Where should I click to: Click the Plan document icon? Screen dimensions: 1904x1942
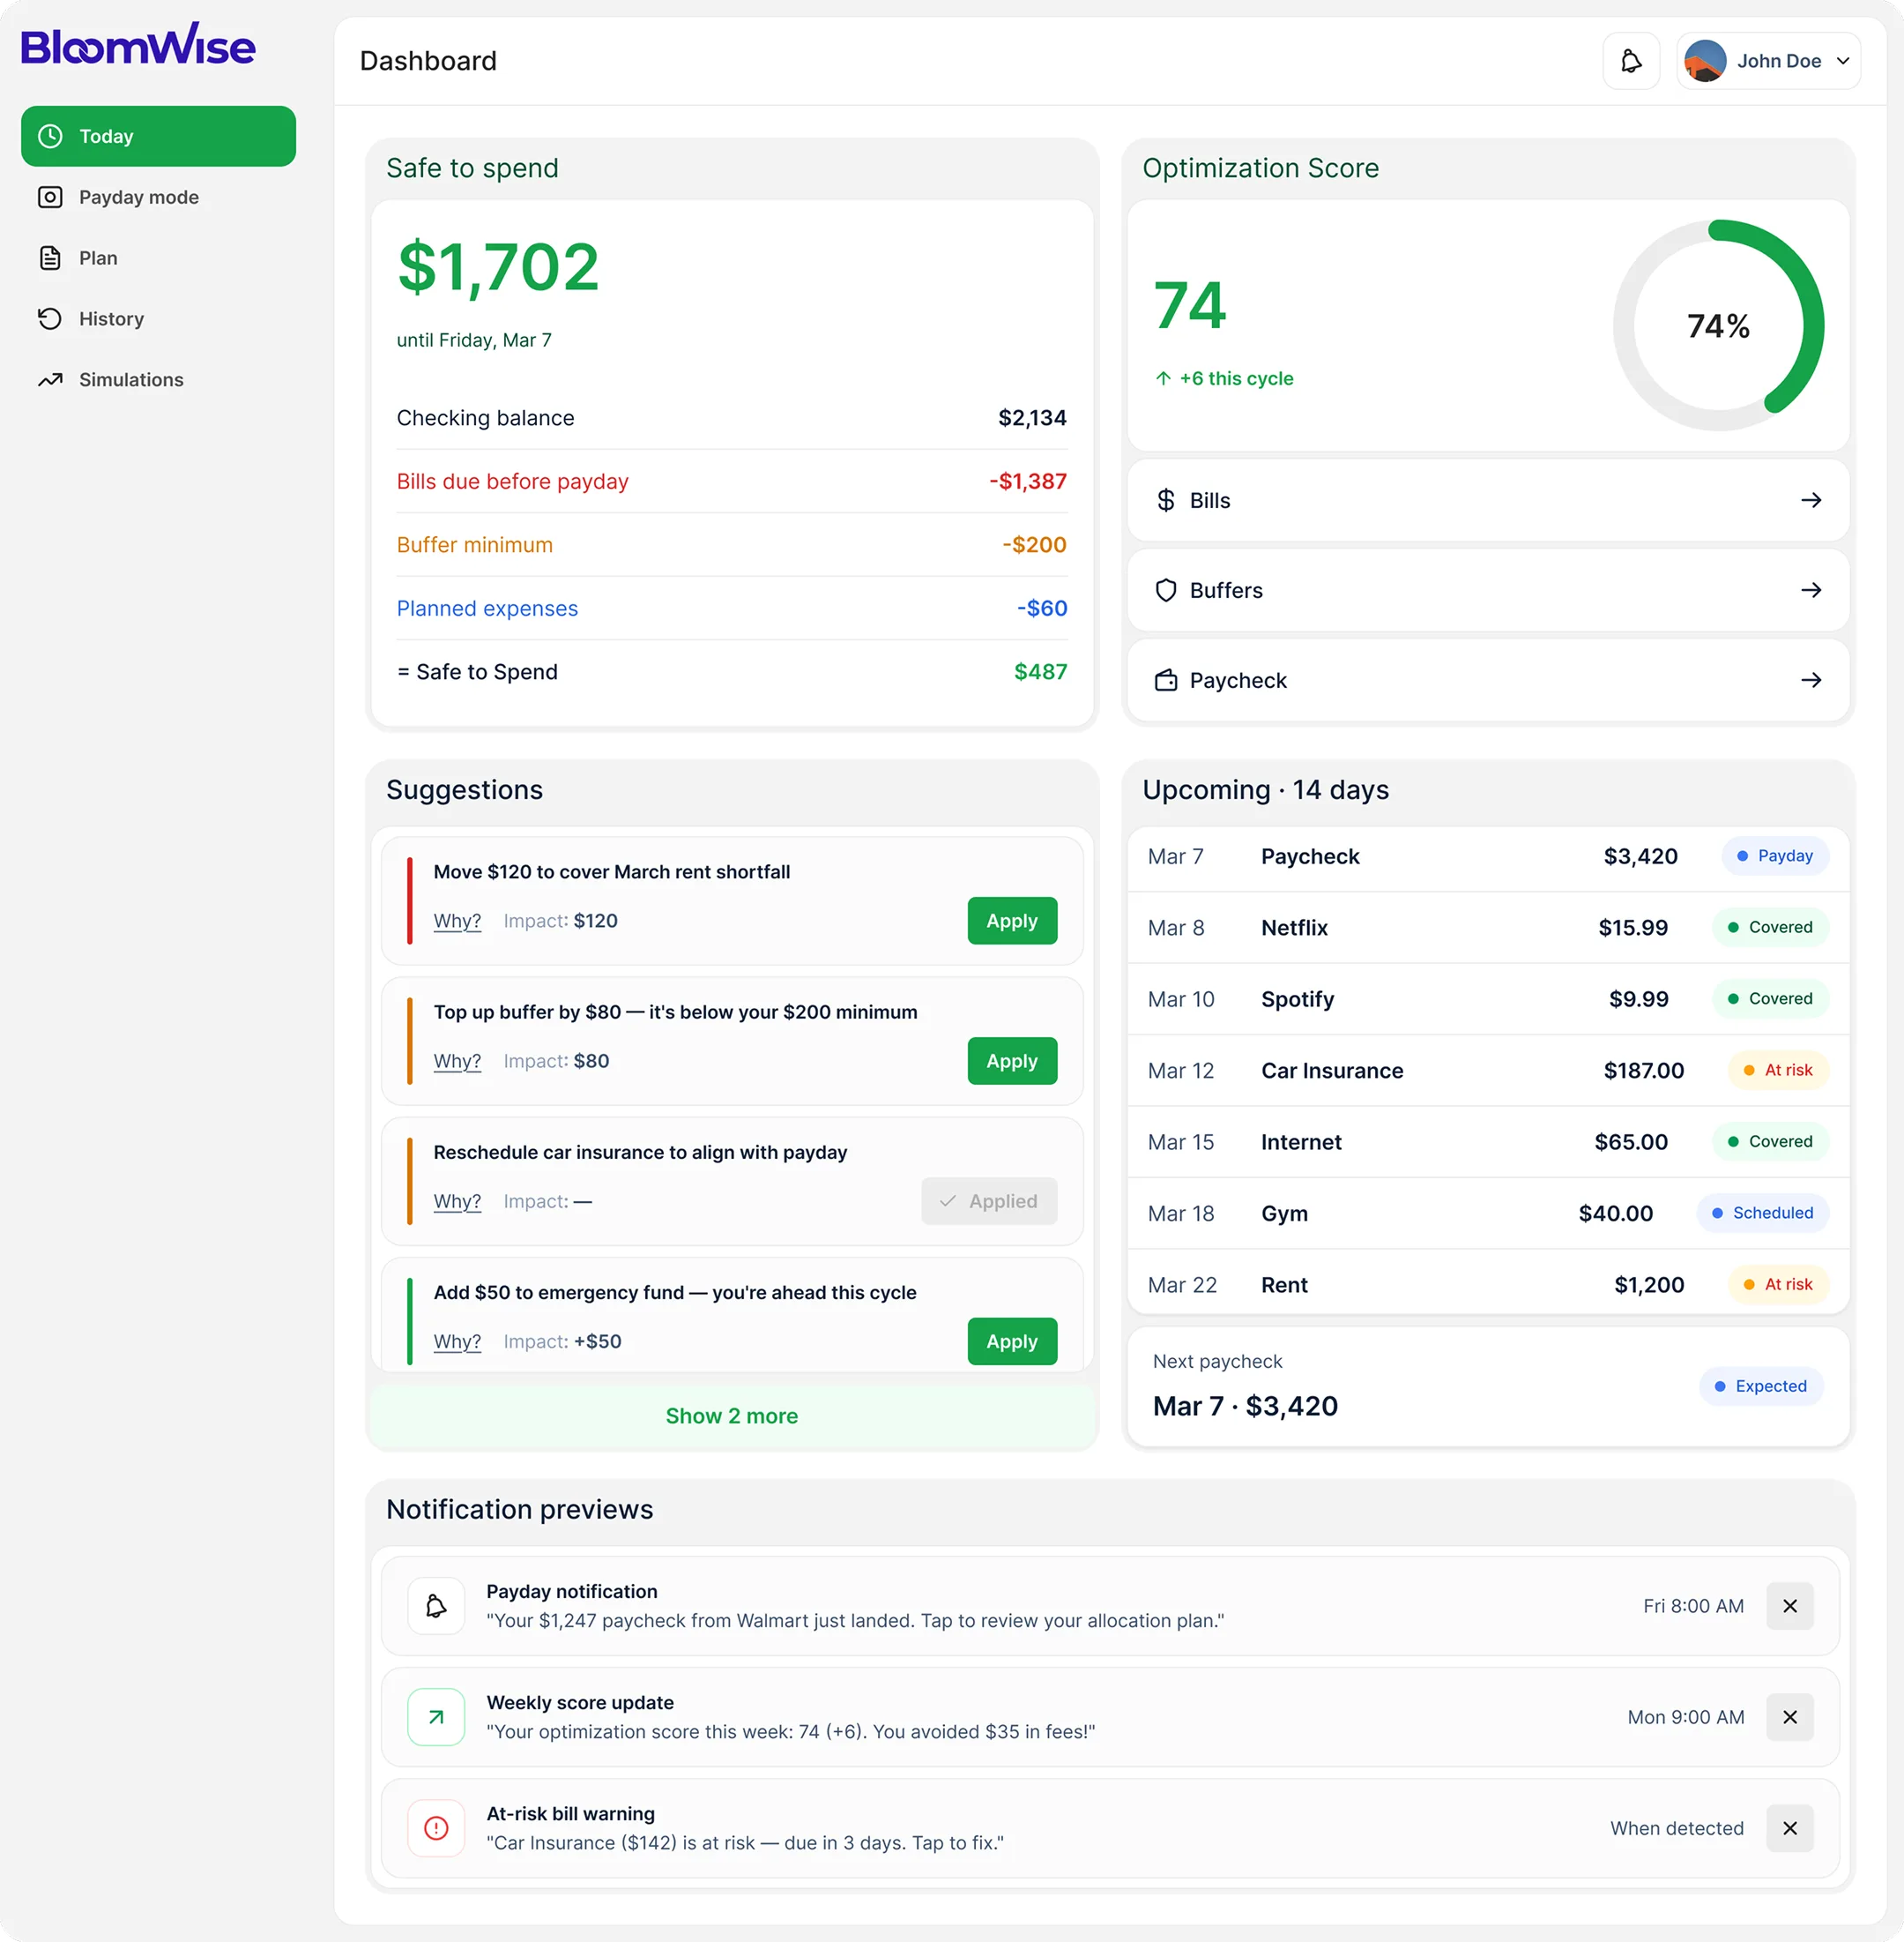click(x=50, y=258)
